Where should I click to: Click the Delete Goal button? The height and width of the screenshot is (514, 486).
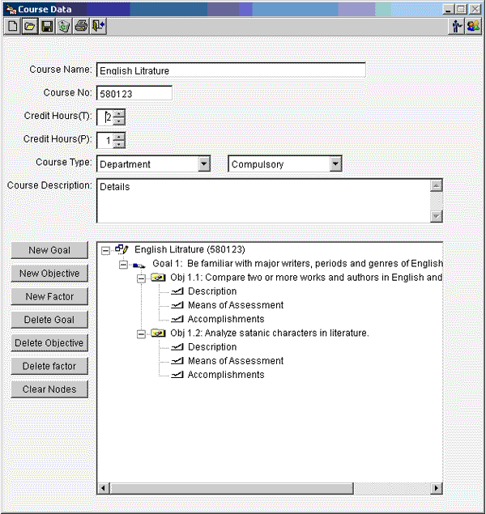pyautogui.click(x=49, y=320)
